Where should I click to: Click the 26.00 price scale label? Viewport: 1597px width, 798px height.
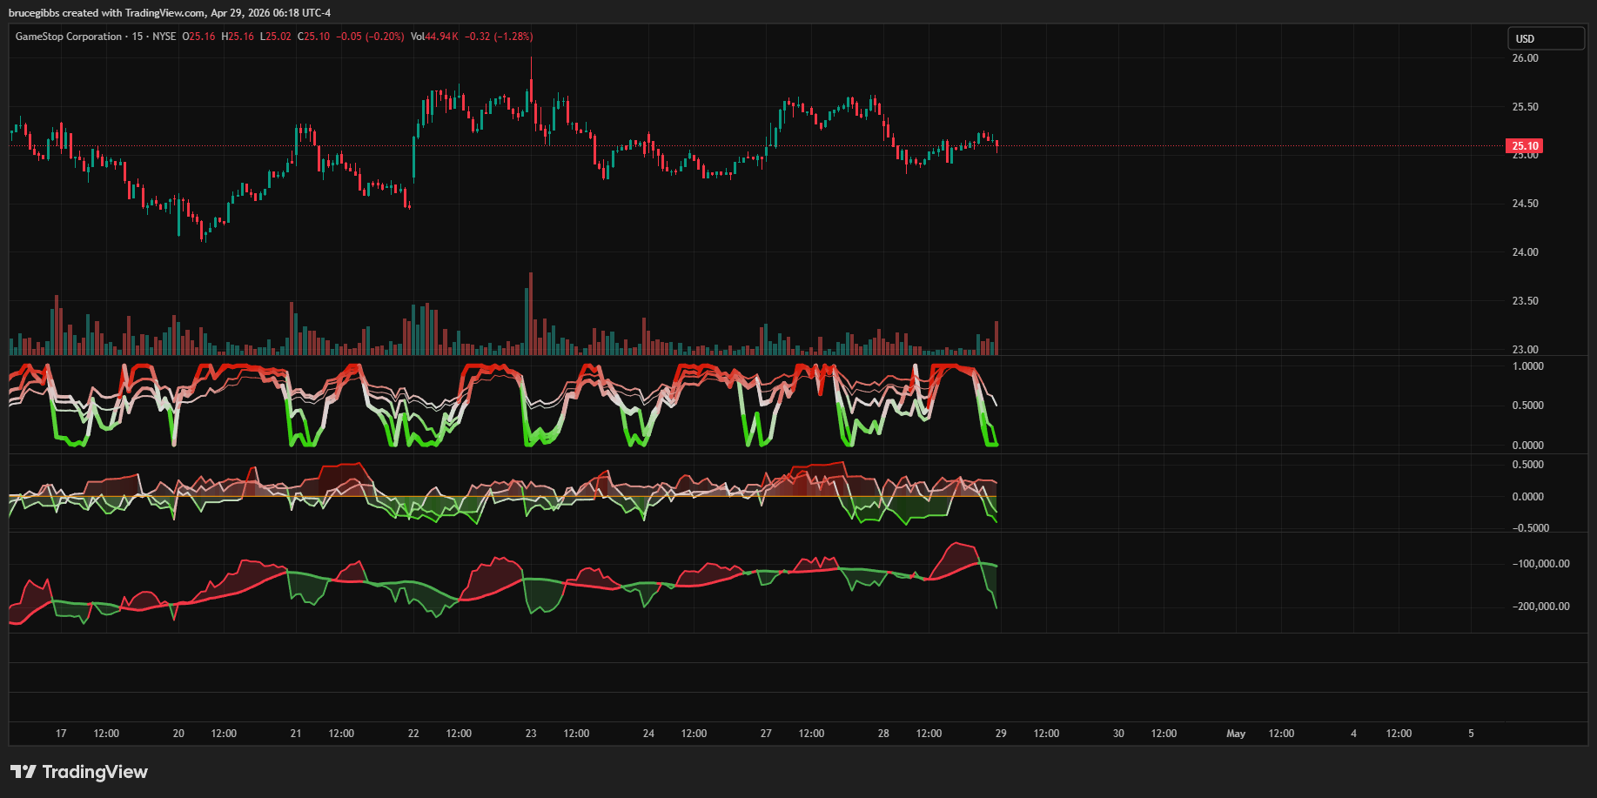pos(1525,58)
